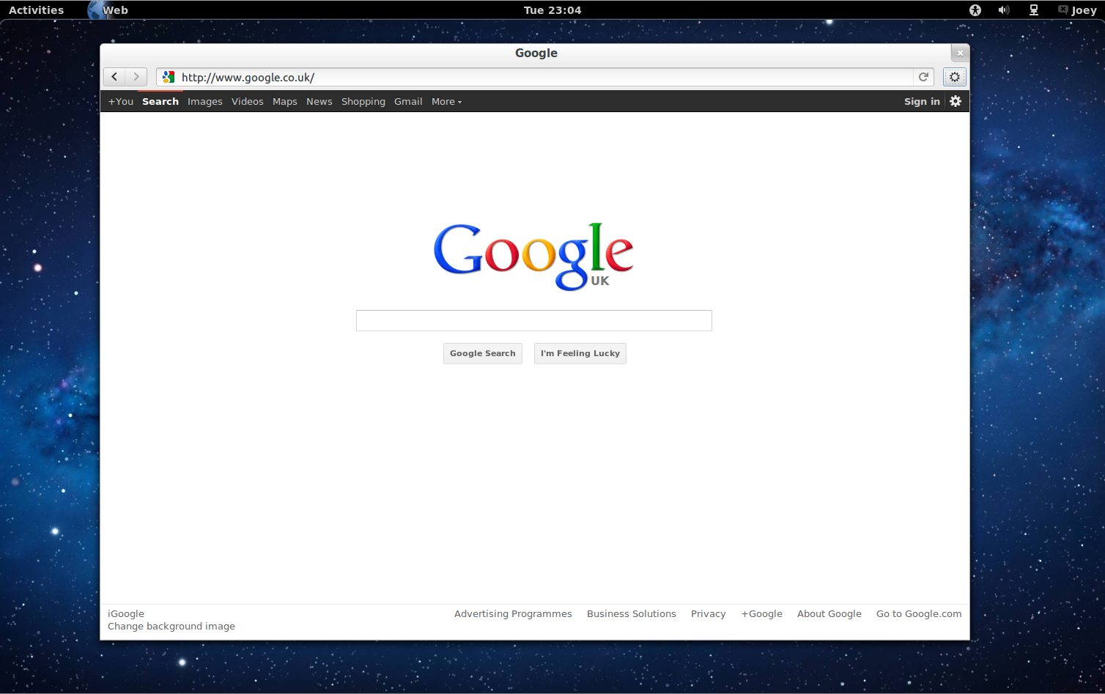Click the back navigation arrow
This screenshot has width=1105, height=694.
[114, 76]
